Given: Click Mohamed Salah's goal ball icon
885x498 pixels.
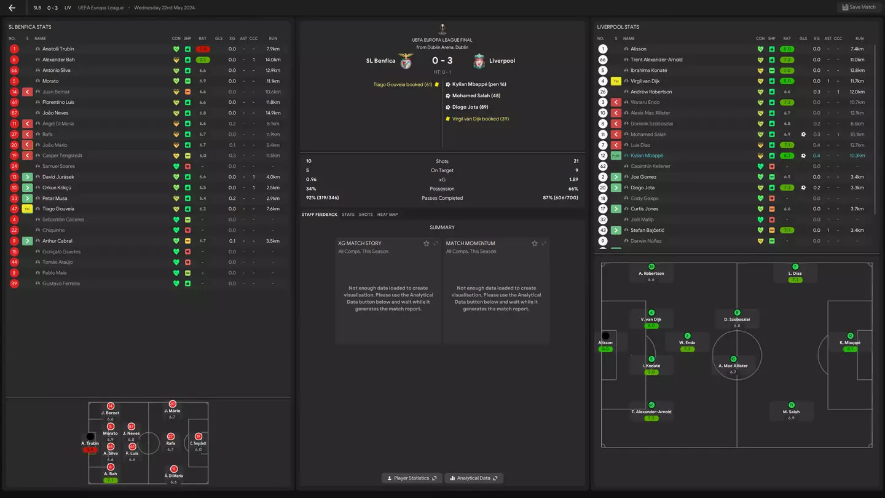Looking at the screenshot, I should point(803,134).
